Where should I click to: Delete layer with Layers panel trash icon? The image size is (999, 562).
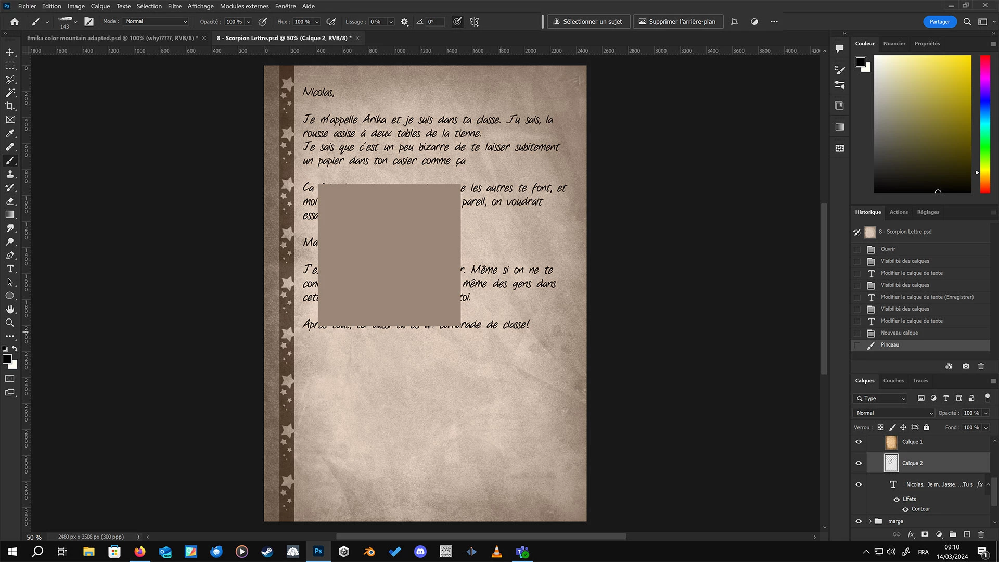pyautogui.click(x=981, y=534)
